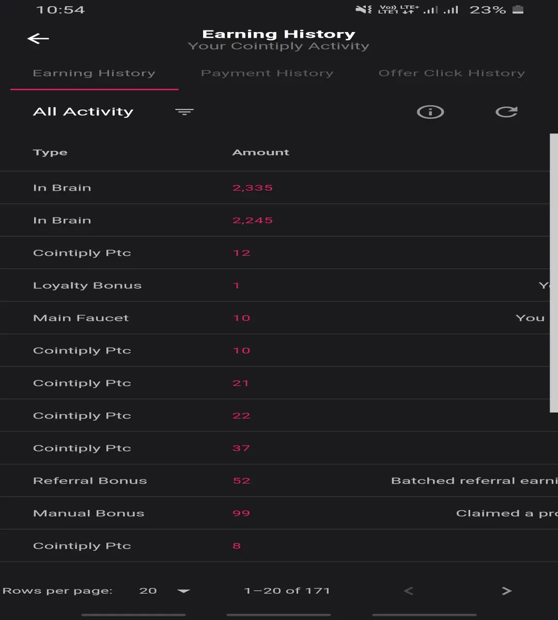The height and width of the screenshot is (620, 558).
Task: Tap the muted sound status icon
Action: coord(364,9)
